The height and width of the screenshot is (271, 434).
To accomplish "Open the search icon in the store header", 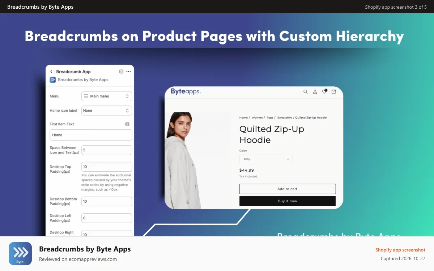I will [x=306, y=92].
